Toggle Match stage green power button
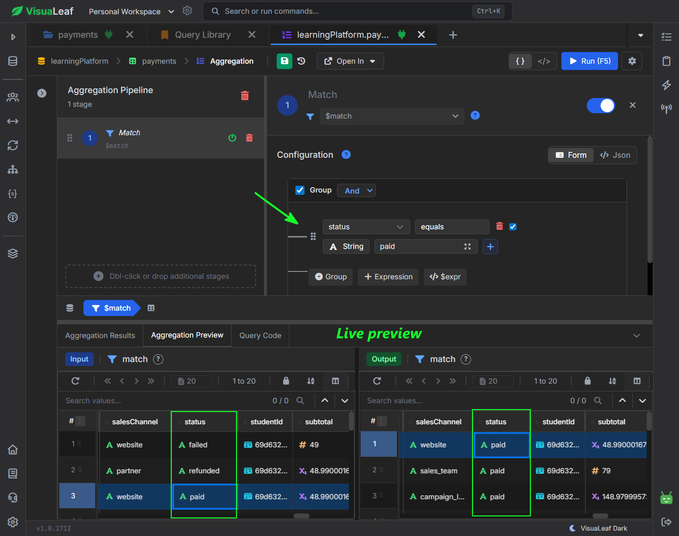The image size is (679, 536). tap(233, 138)
